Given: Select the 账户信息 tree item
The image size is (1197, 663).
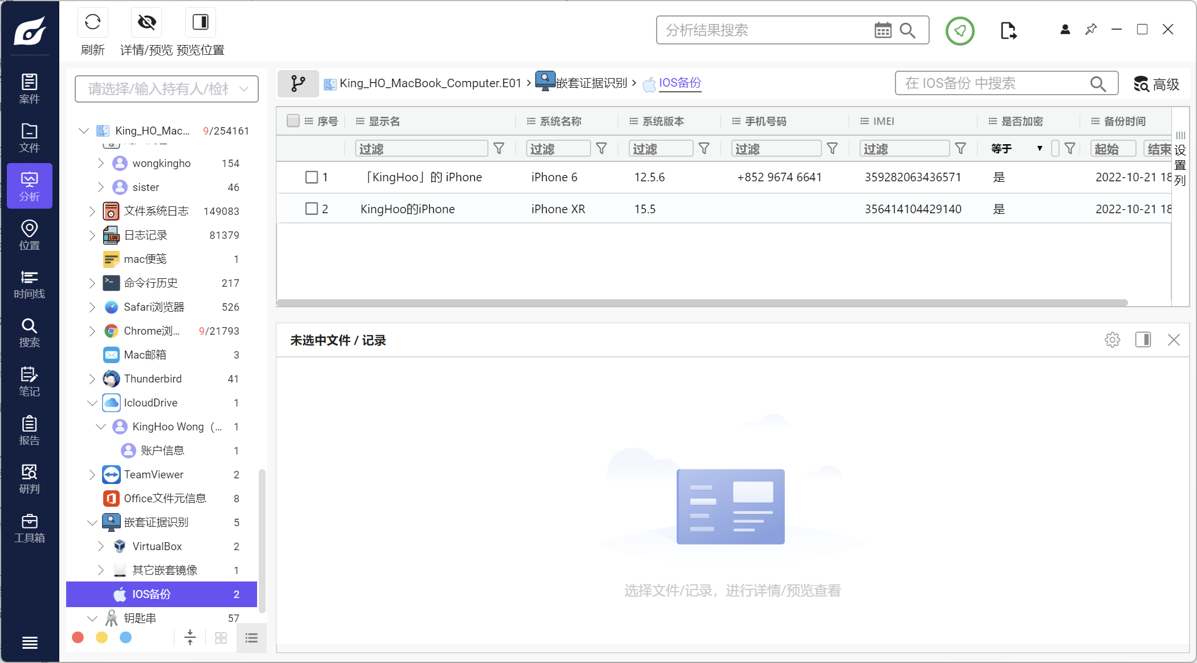Looking at the screenshot, I should (x=162, y=451).
